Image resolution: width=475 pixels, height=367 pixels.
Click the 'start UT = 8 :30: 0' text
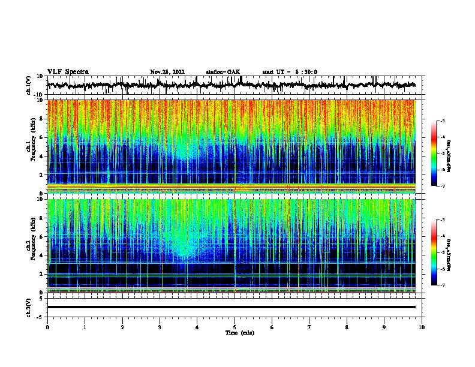(x=290, y=72)
